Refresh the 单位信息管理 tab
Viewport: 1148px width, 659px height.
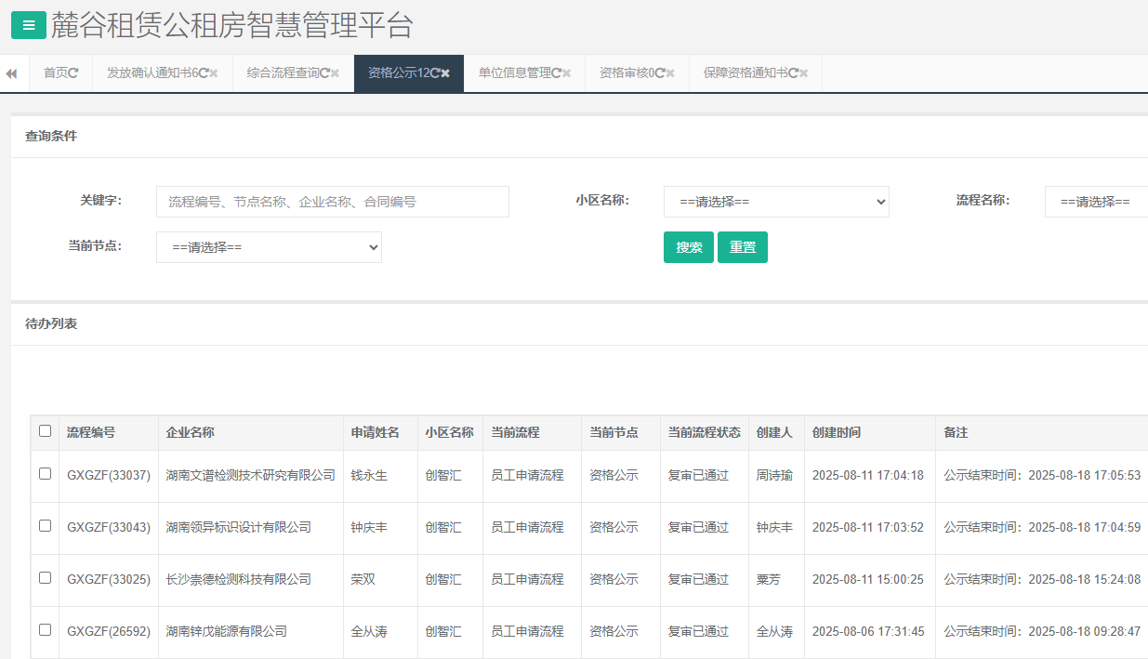(556, 73)
